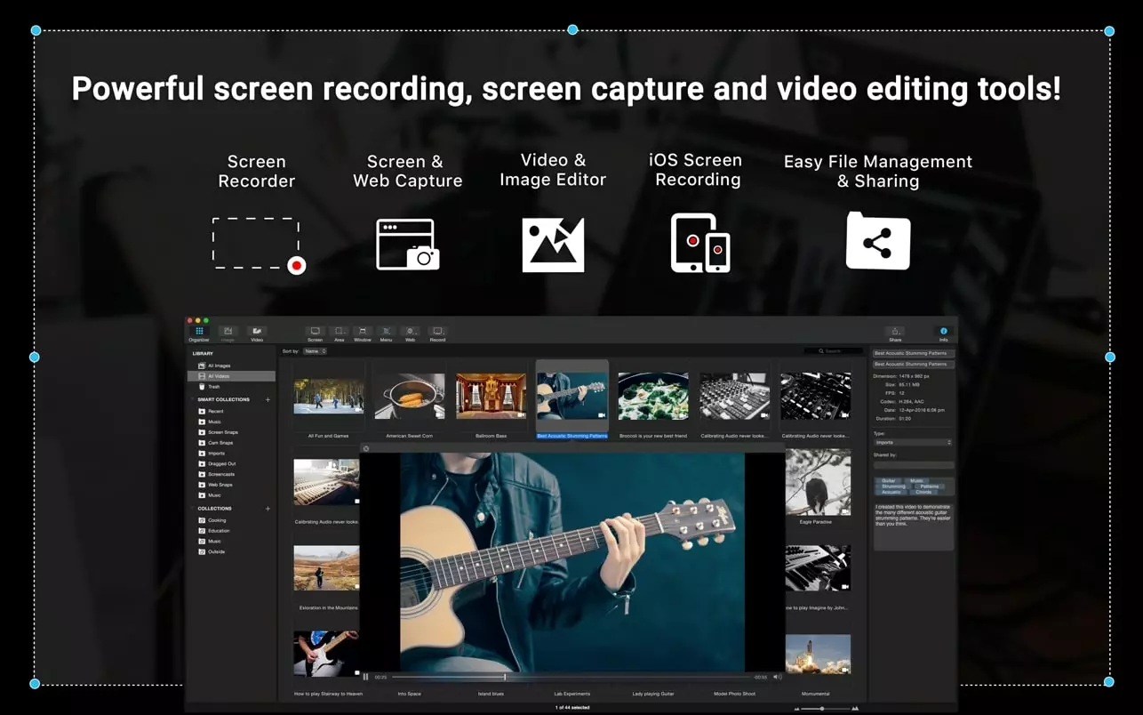Toggle the Info panel button
Image resolution: width=1143 pixels, height=715 pixels.
tap(943, 333)
